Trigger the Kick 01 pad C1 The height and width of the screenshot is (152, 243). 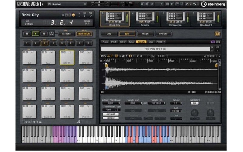pyautogui.click(x=29, y=111)
